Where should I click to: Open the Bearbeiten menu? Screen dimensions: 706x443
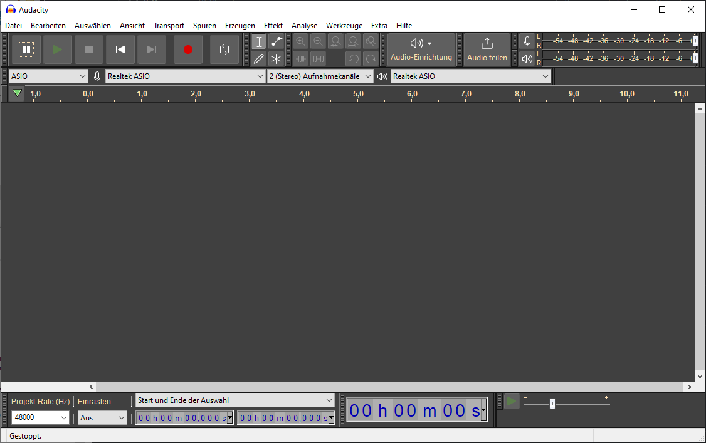click(48, 26)
